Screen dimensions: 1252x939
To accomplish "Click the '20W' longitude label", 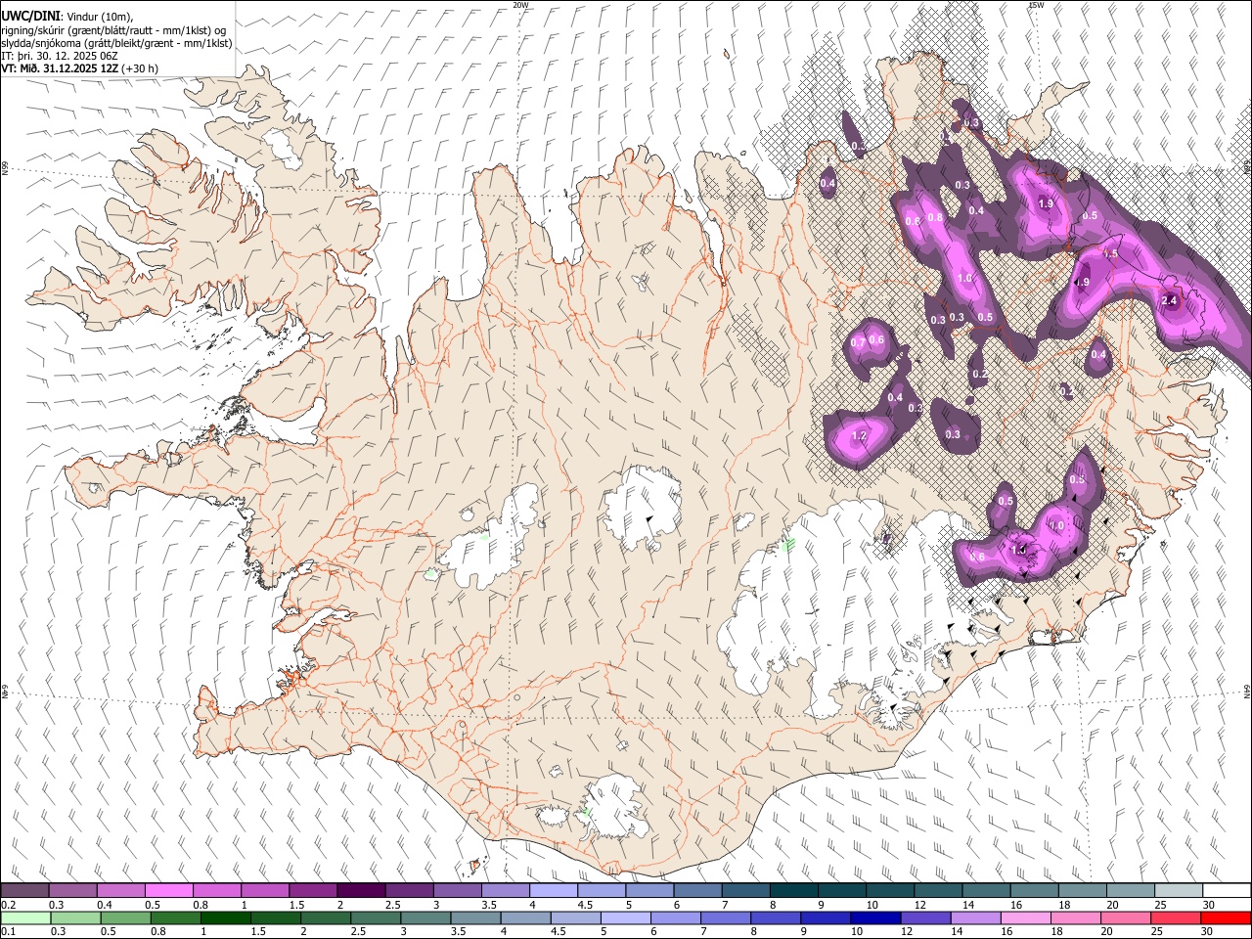I will pos(520,5).
